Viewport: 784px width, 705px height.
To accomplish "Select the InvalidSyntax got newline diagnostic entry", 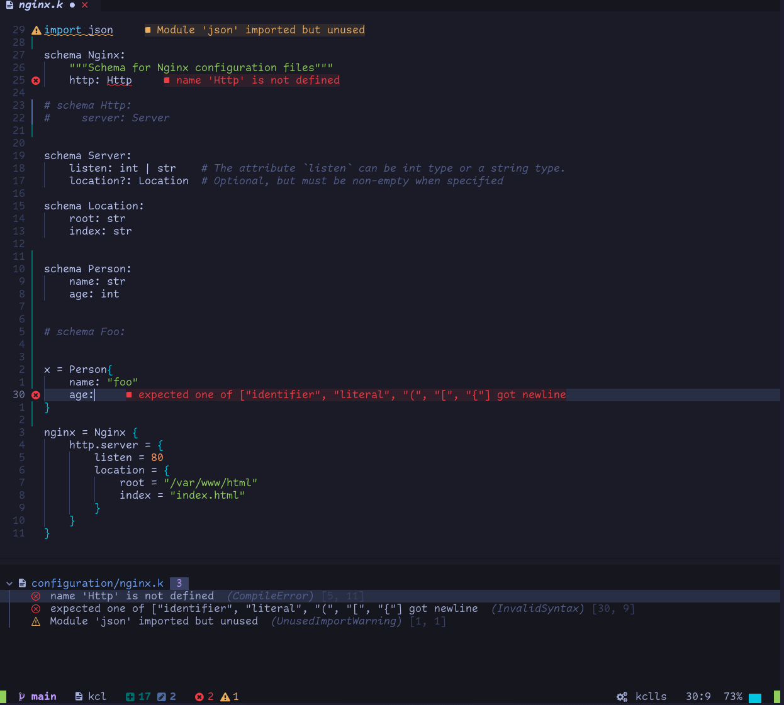I will point(390,609).
